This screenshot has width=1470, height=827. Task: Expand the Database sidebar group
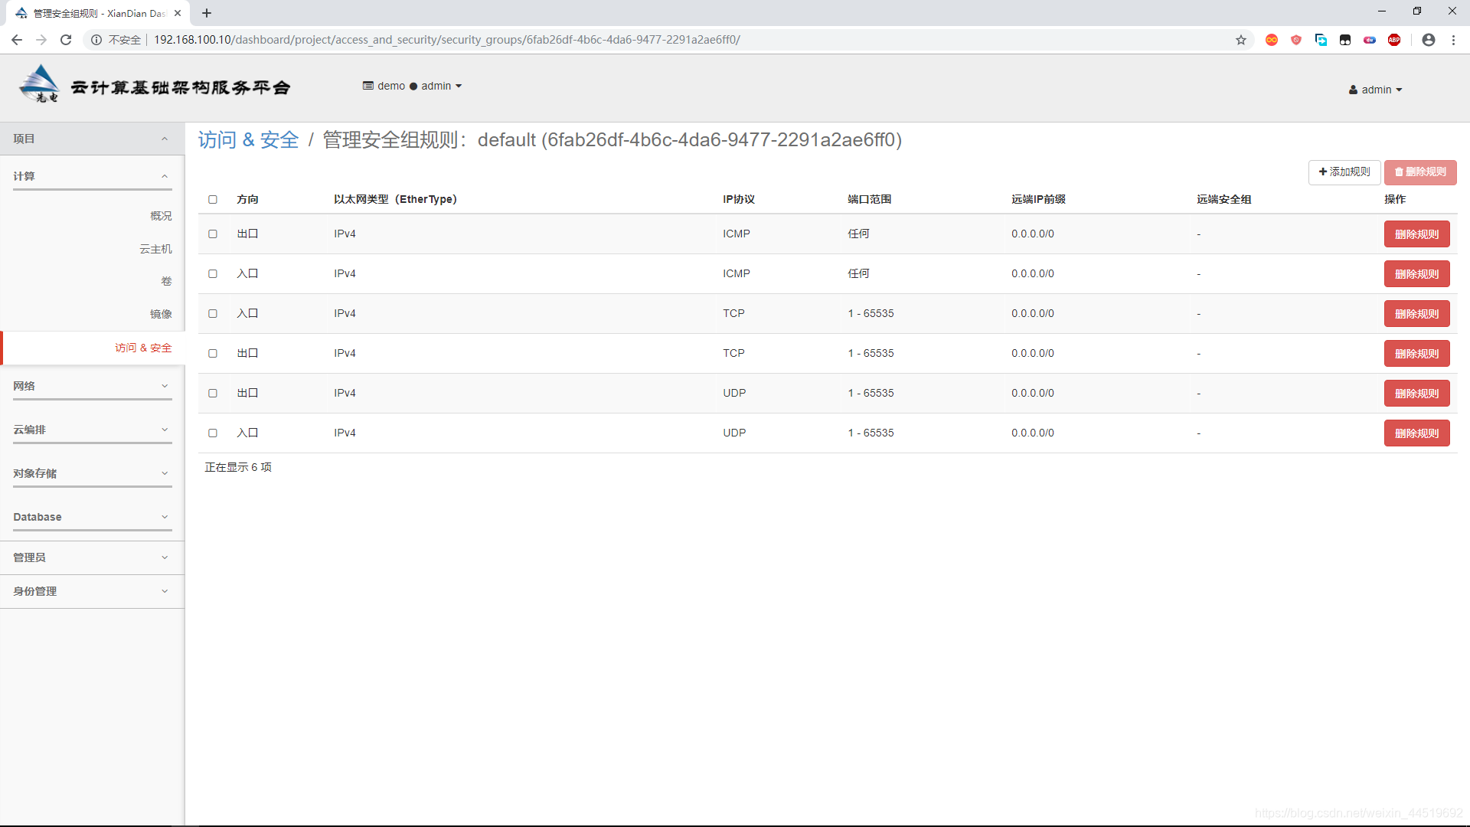(x=92, y=517)
